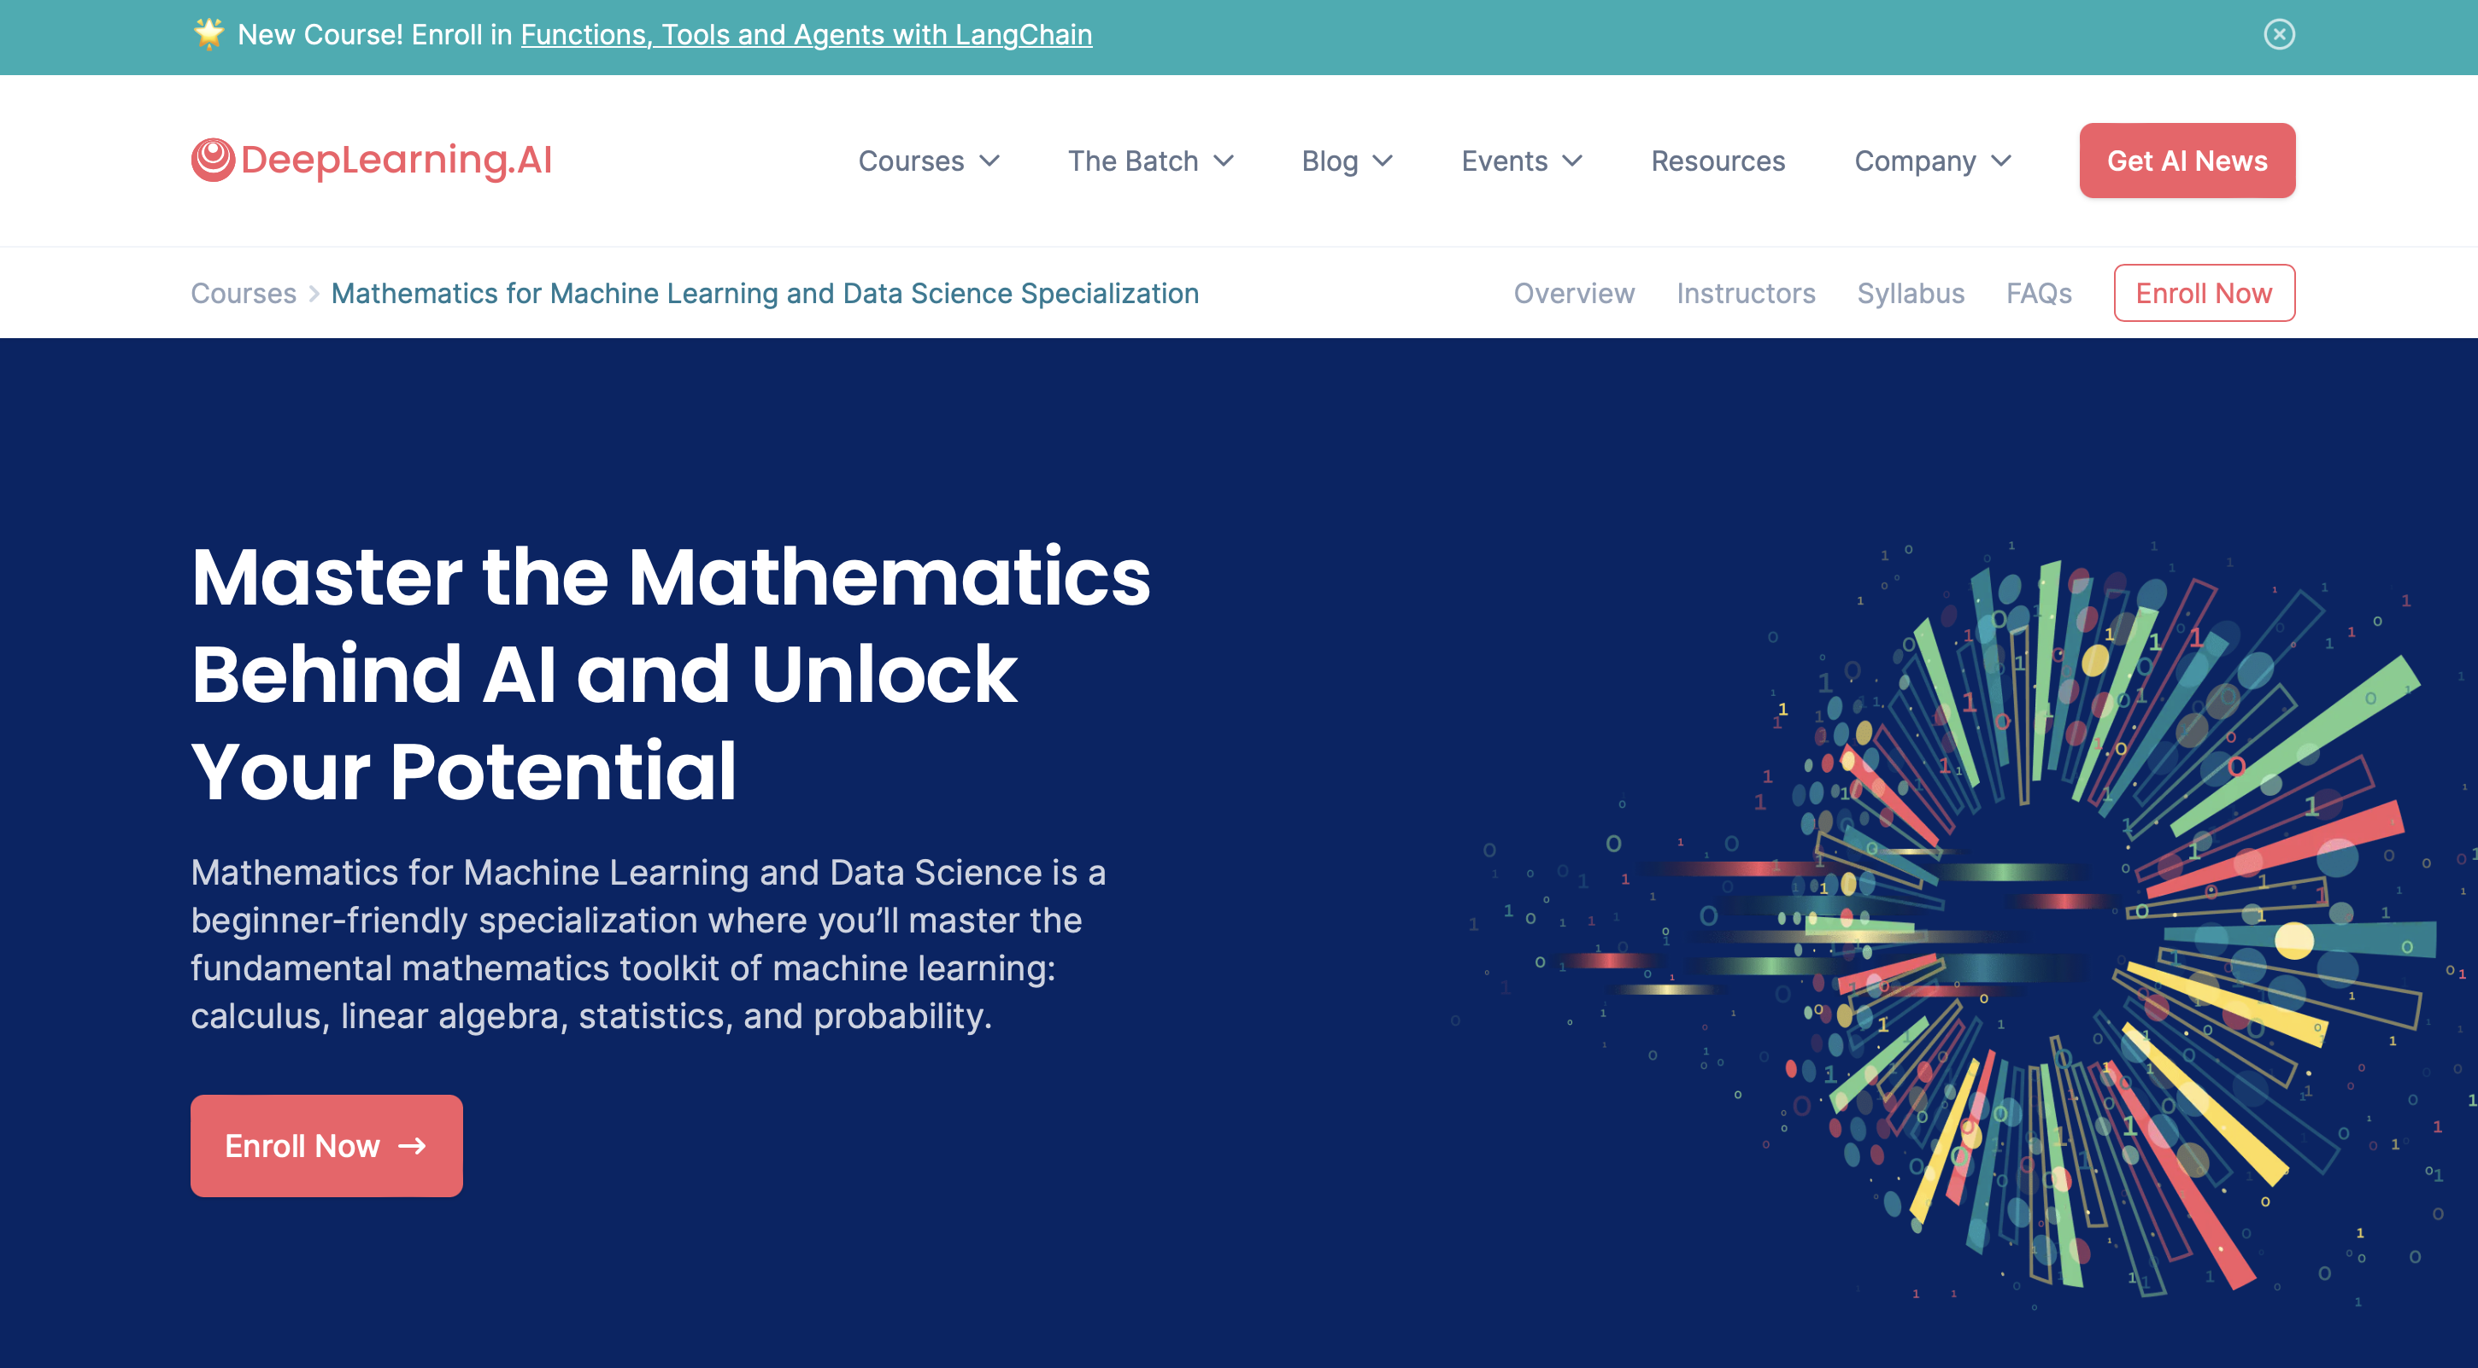The width and height of the screenshot is (2478, 1368).
Task: Click the FAQs link in course navigation
Action: pyautogui.click(x=2040, y=291)
